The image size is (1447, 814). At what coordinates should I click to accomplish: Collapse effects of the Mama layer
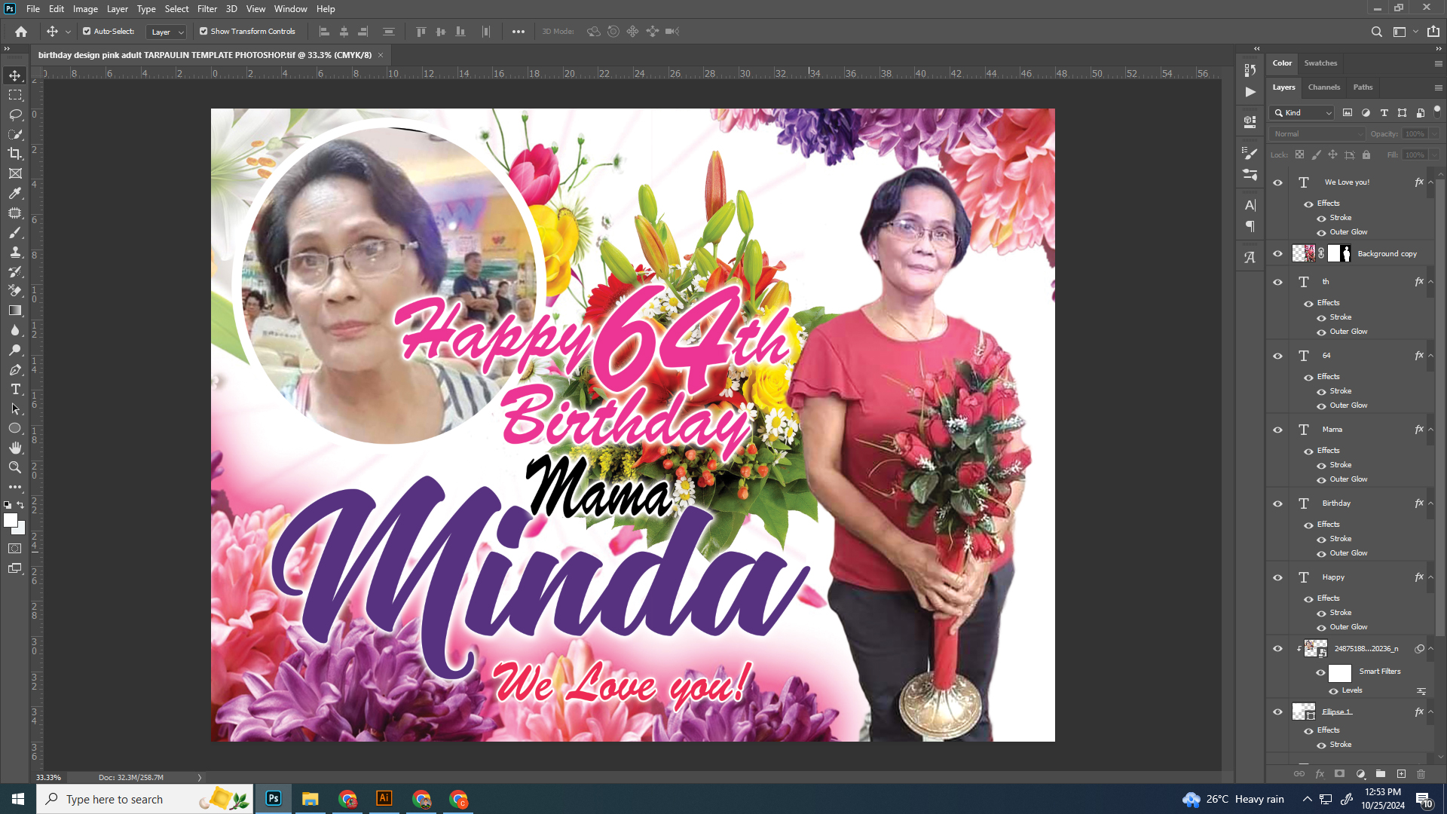(1430, 430)
